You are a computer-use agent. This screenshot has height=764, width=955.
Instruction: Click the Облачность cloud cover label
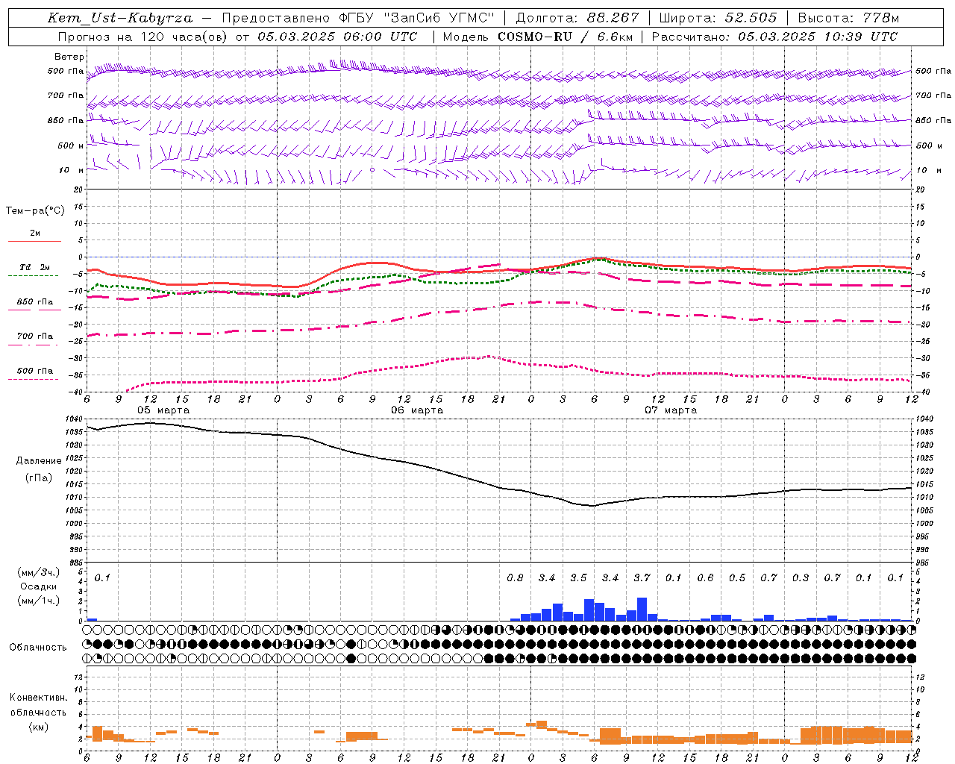pos(38,648)
